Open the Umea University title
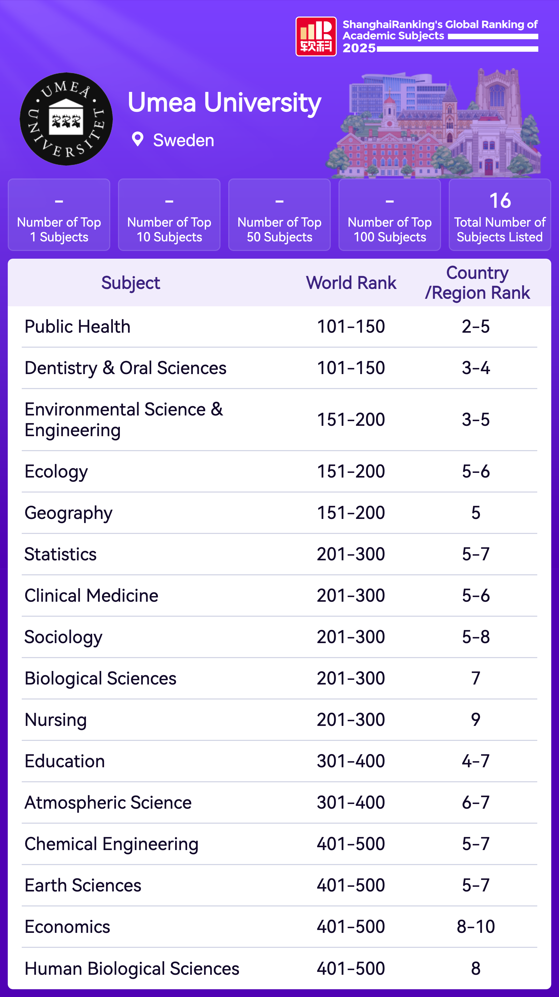Screen dimensions: 559x997 click(x=224, y=102)
